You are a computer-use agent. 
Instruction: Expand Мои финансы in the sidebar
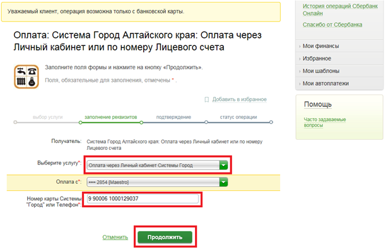320,46
